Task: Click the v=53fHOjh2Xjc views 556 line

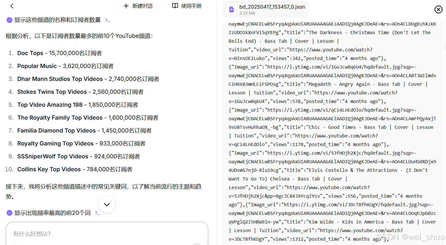Action: [x=325, y=196]
